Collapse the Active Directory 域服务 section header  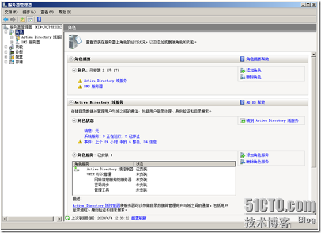tap(71, 102)
